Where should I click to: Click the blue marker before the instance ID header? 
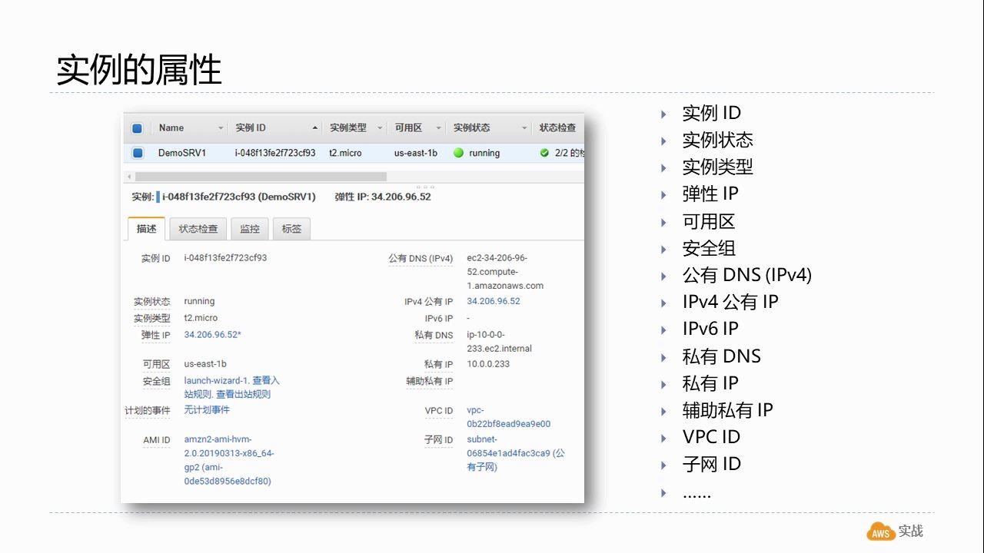coord(158,197)
